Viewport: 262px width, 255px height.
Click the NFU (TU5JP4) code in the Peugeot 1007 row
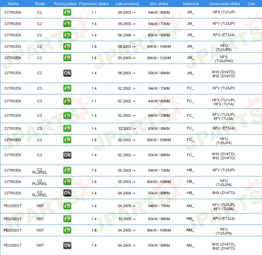[x=224, y=231]
